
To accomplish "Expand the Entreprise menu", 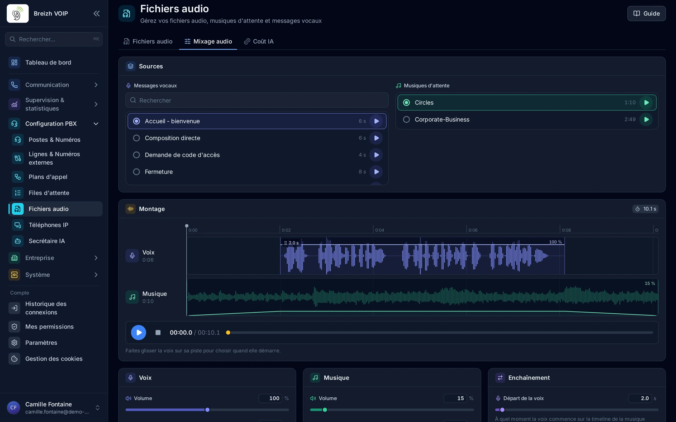I will [54, 258].
